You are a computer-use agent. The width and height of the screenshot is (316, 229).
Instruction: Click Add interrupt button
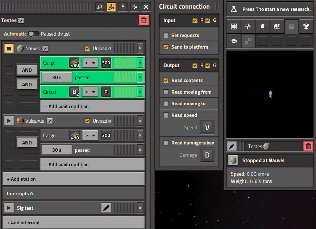(74, 222)
